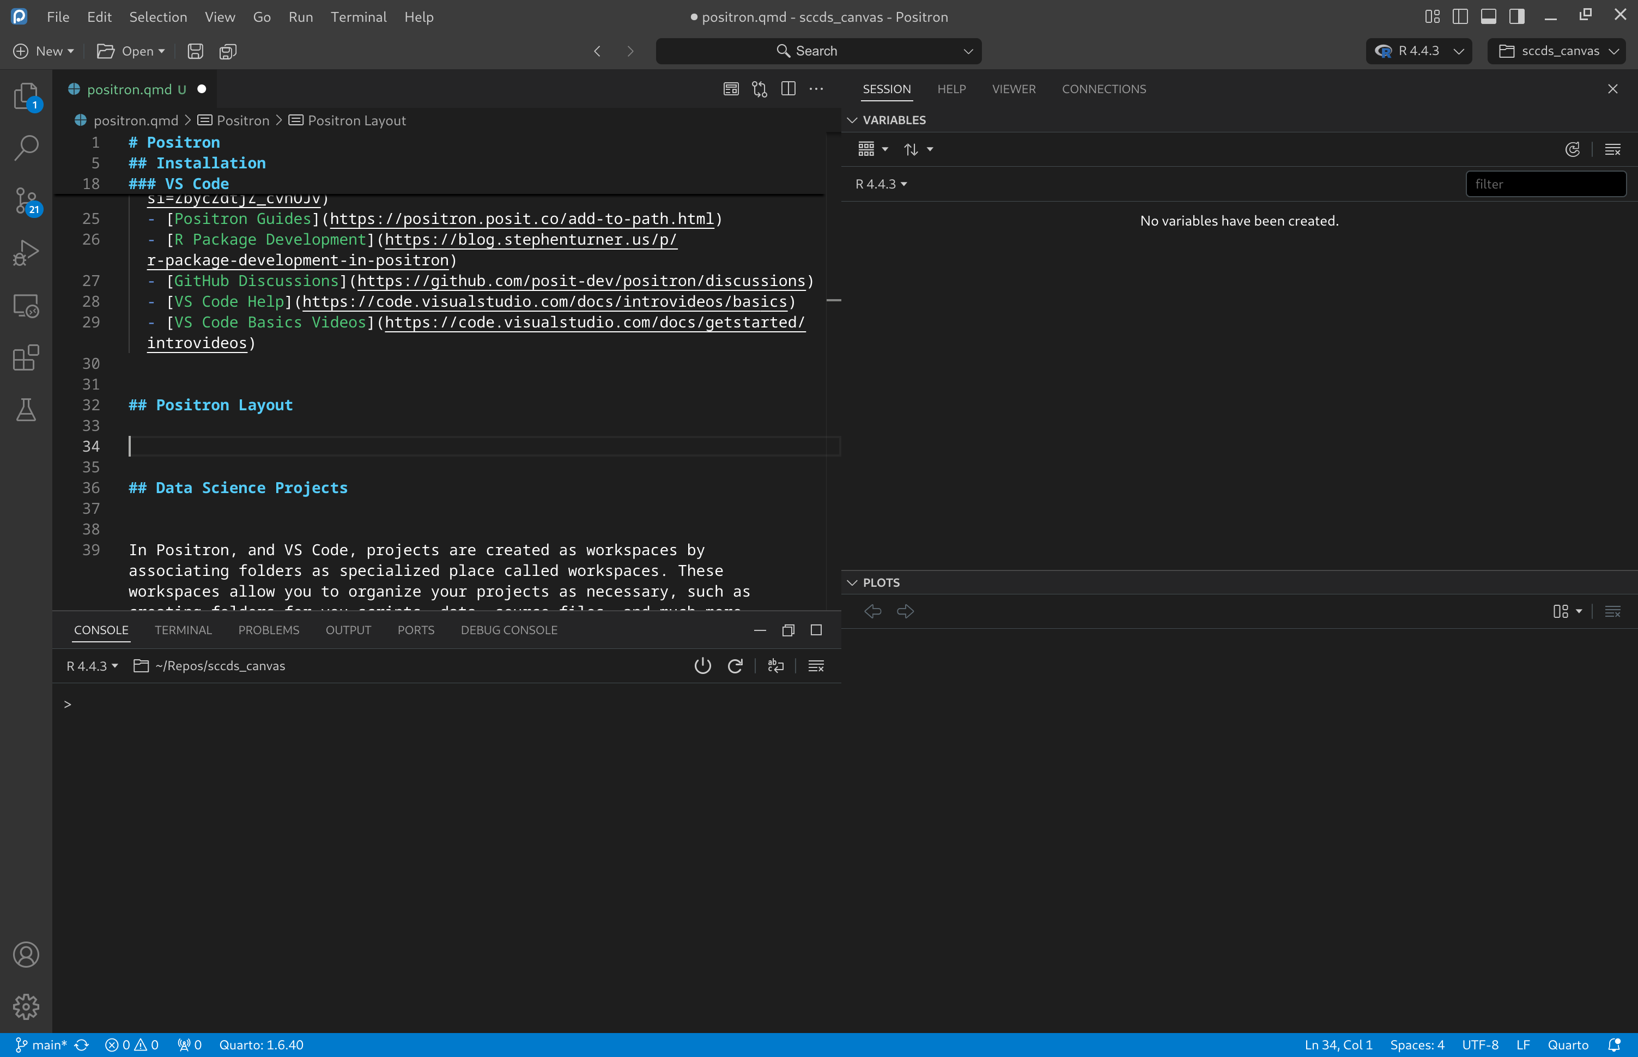This screenshot has width=1638, height=1057.
Task: Open the Terminal menu
Action: tap(359, 16)
